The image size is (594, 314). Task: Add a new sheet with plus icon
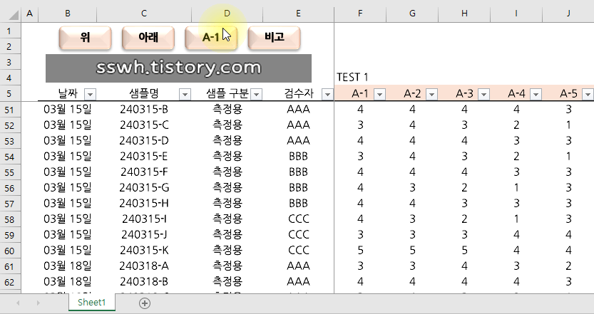144,303
